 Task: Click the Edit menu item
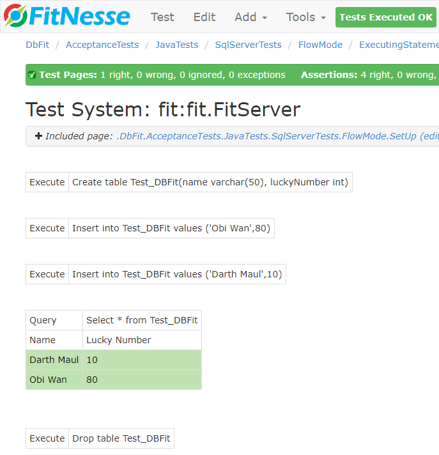(x=204, y=17)
